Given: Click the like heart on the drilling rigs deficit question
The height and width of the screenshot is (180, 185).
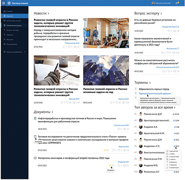Looking at the screenshot, I should pyautogui.click(x=169, y=31).
